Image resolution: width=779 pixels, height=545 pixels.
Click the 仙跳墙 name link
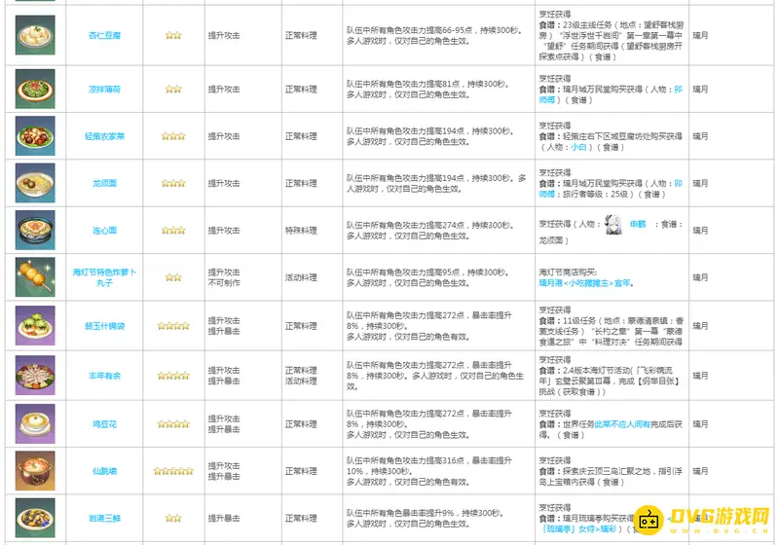104,471
